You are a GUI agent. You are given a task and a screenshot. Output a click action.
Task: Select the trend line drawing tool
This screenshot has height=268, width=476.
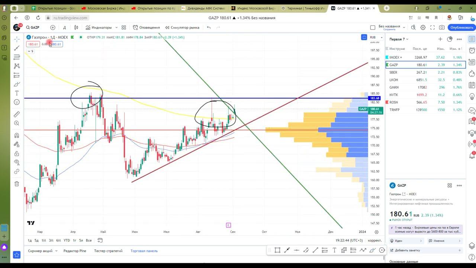pos(17,48)
